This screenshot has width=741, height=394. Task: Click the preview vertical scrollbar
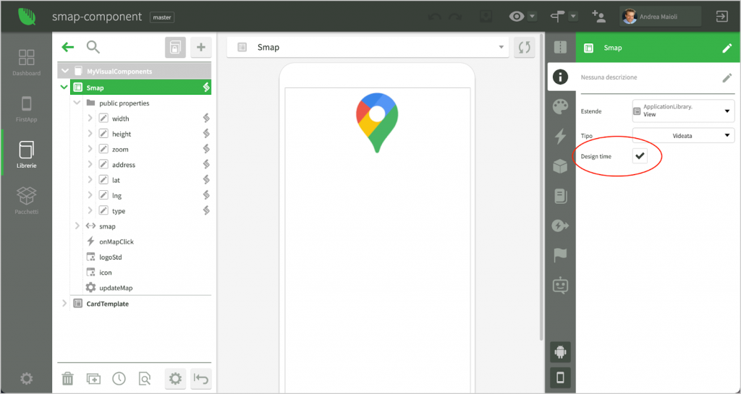(541, 187)
